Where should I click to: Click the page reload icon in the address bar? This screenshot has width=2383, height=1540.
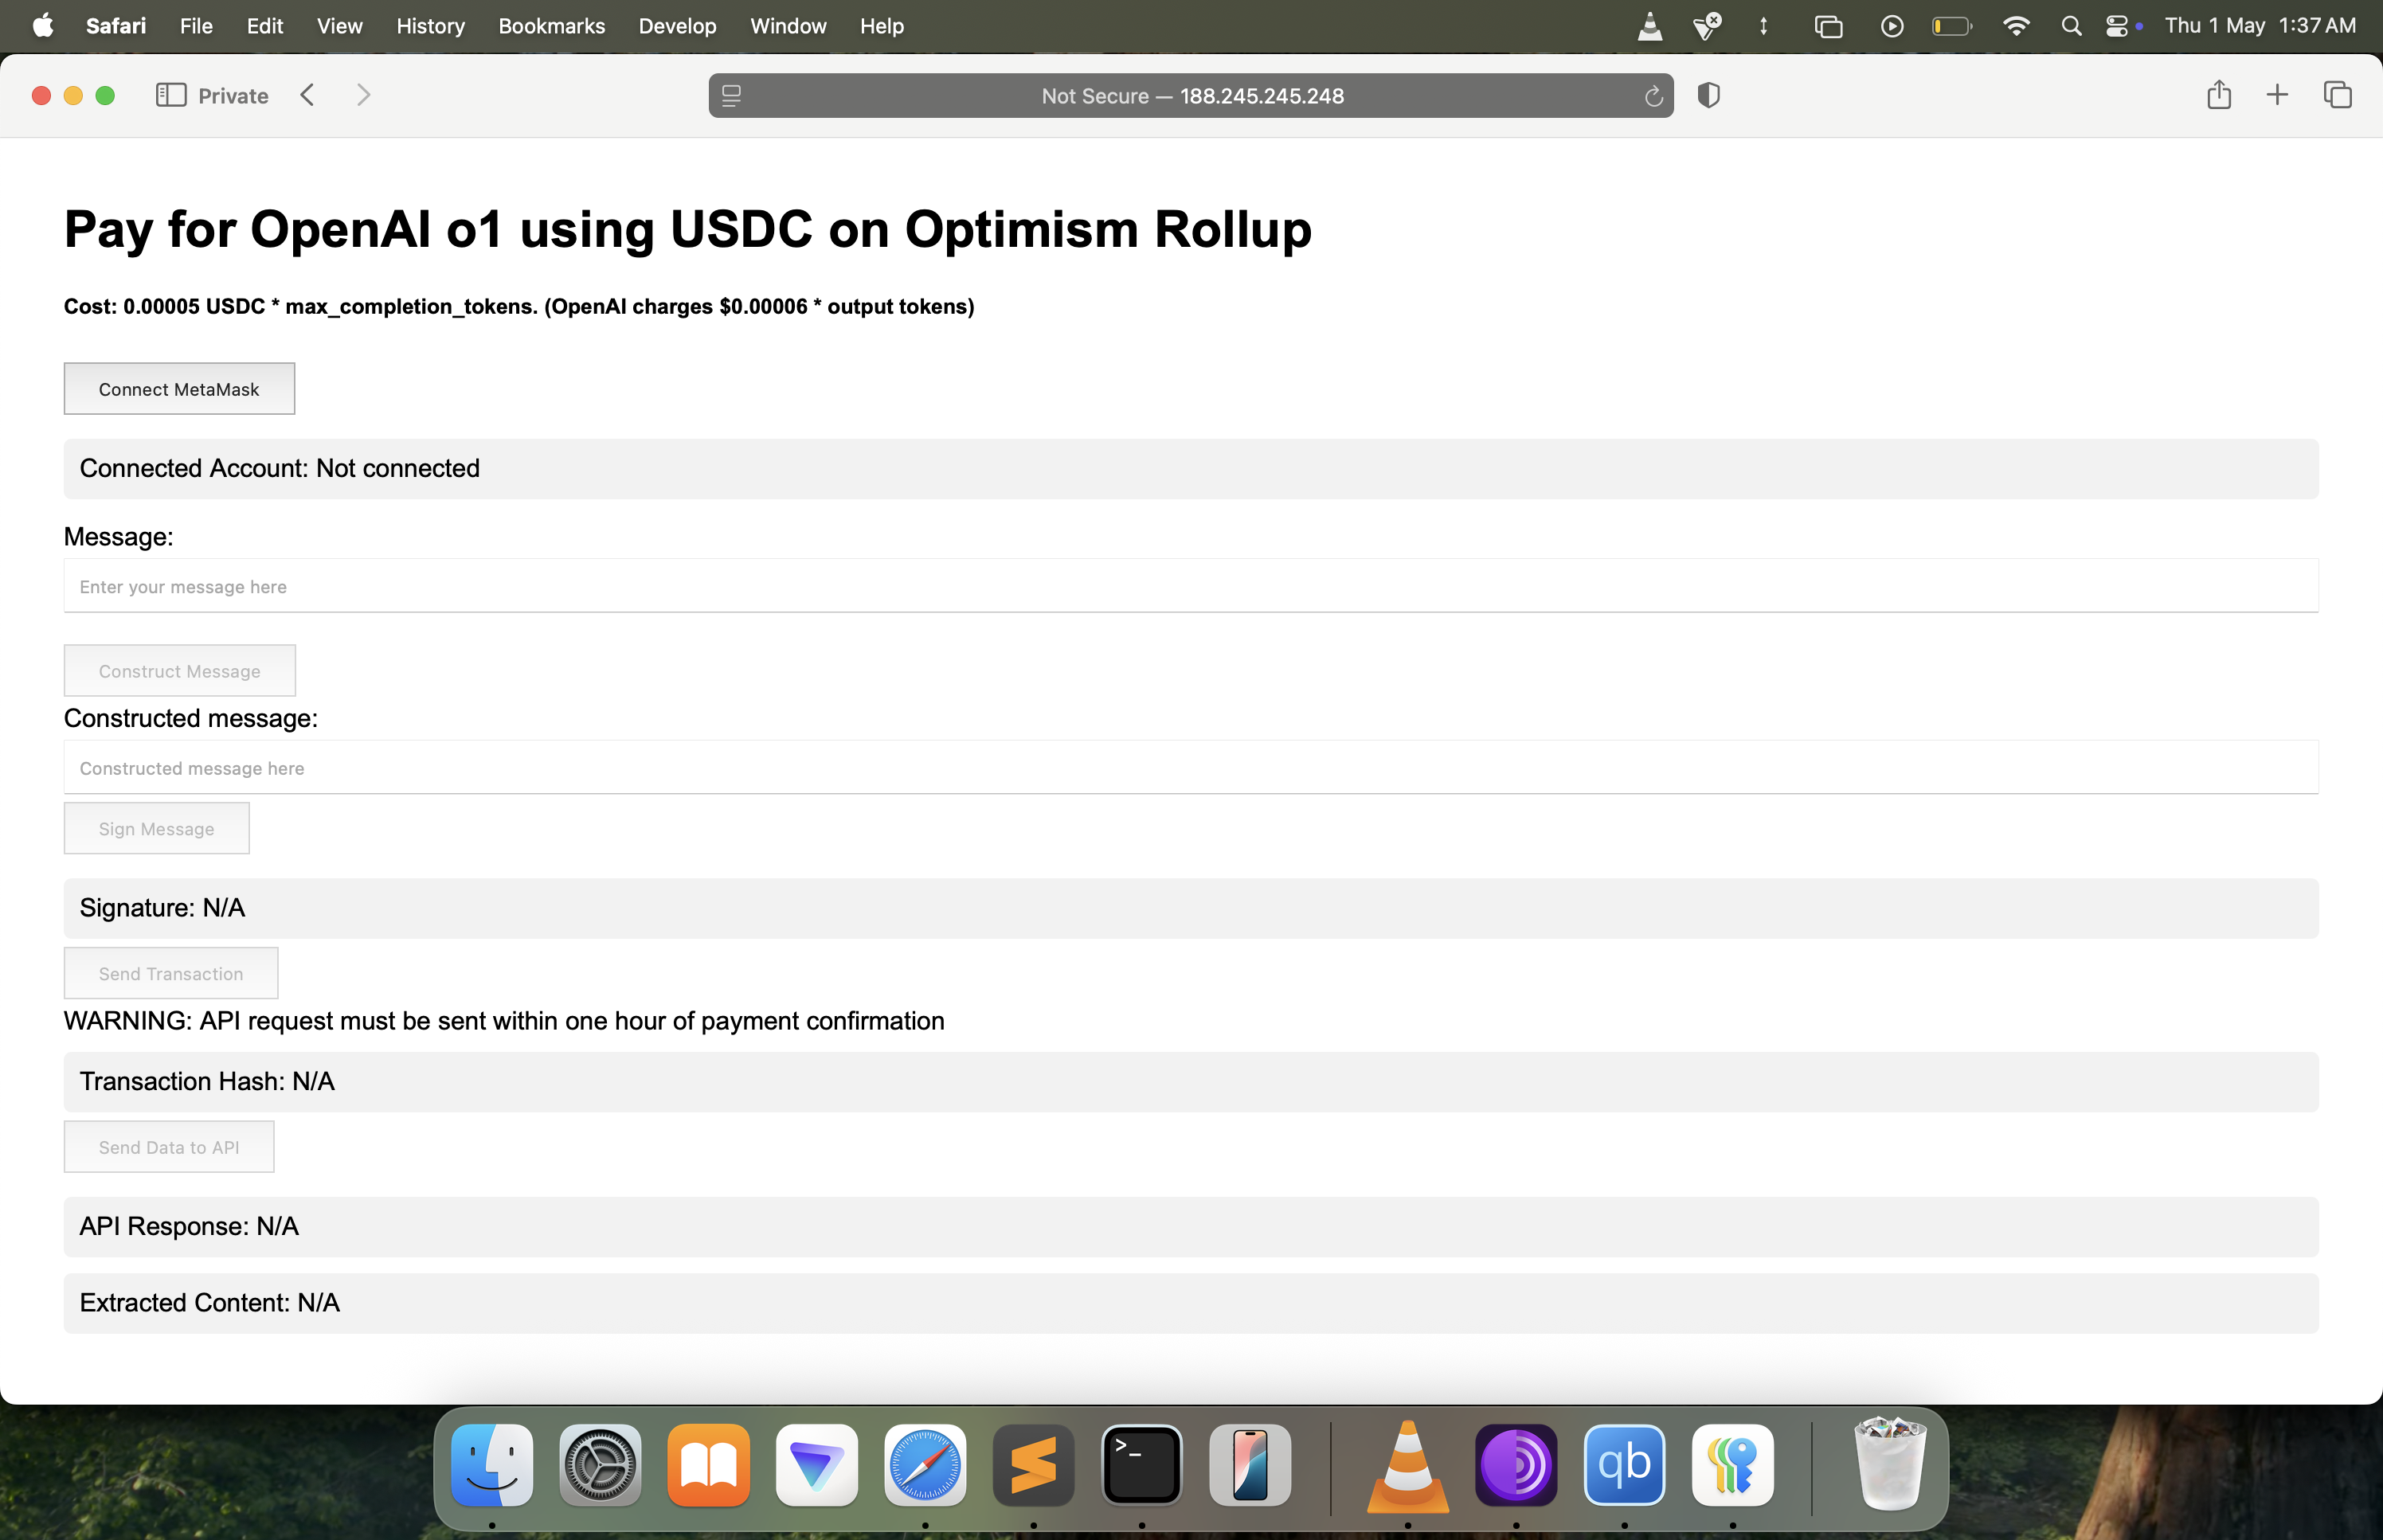[1653, 96]
